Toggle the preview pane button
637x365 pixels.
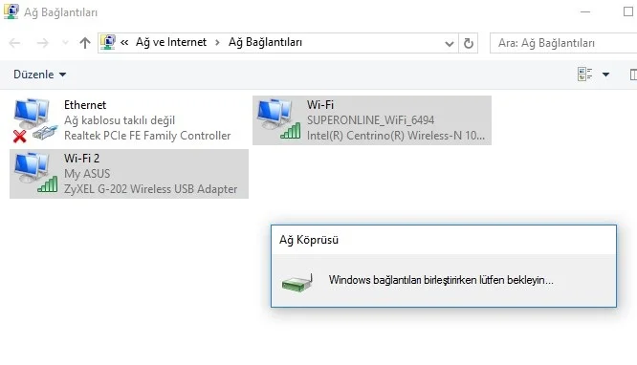[x=633, y=75]
